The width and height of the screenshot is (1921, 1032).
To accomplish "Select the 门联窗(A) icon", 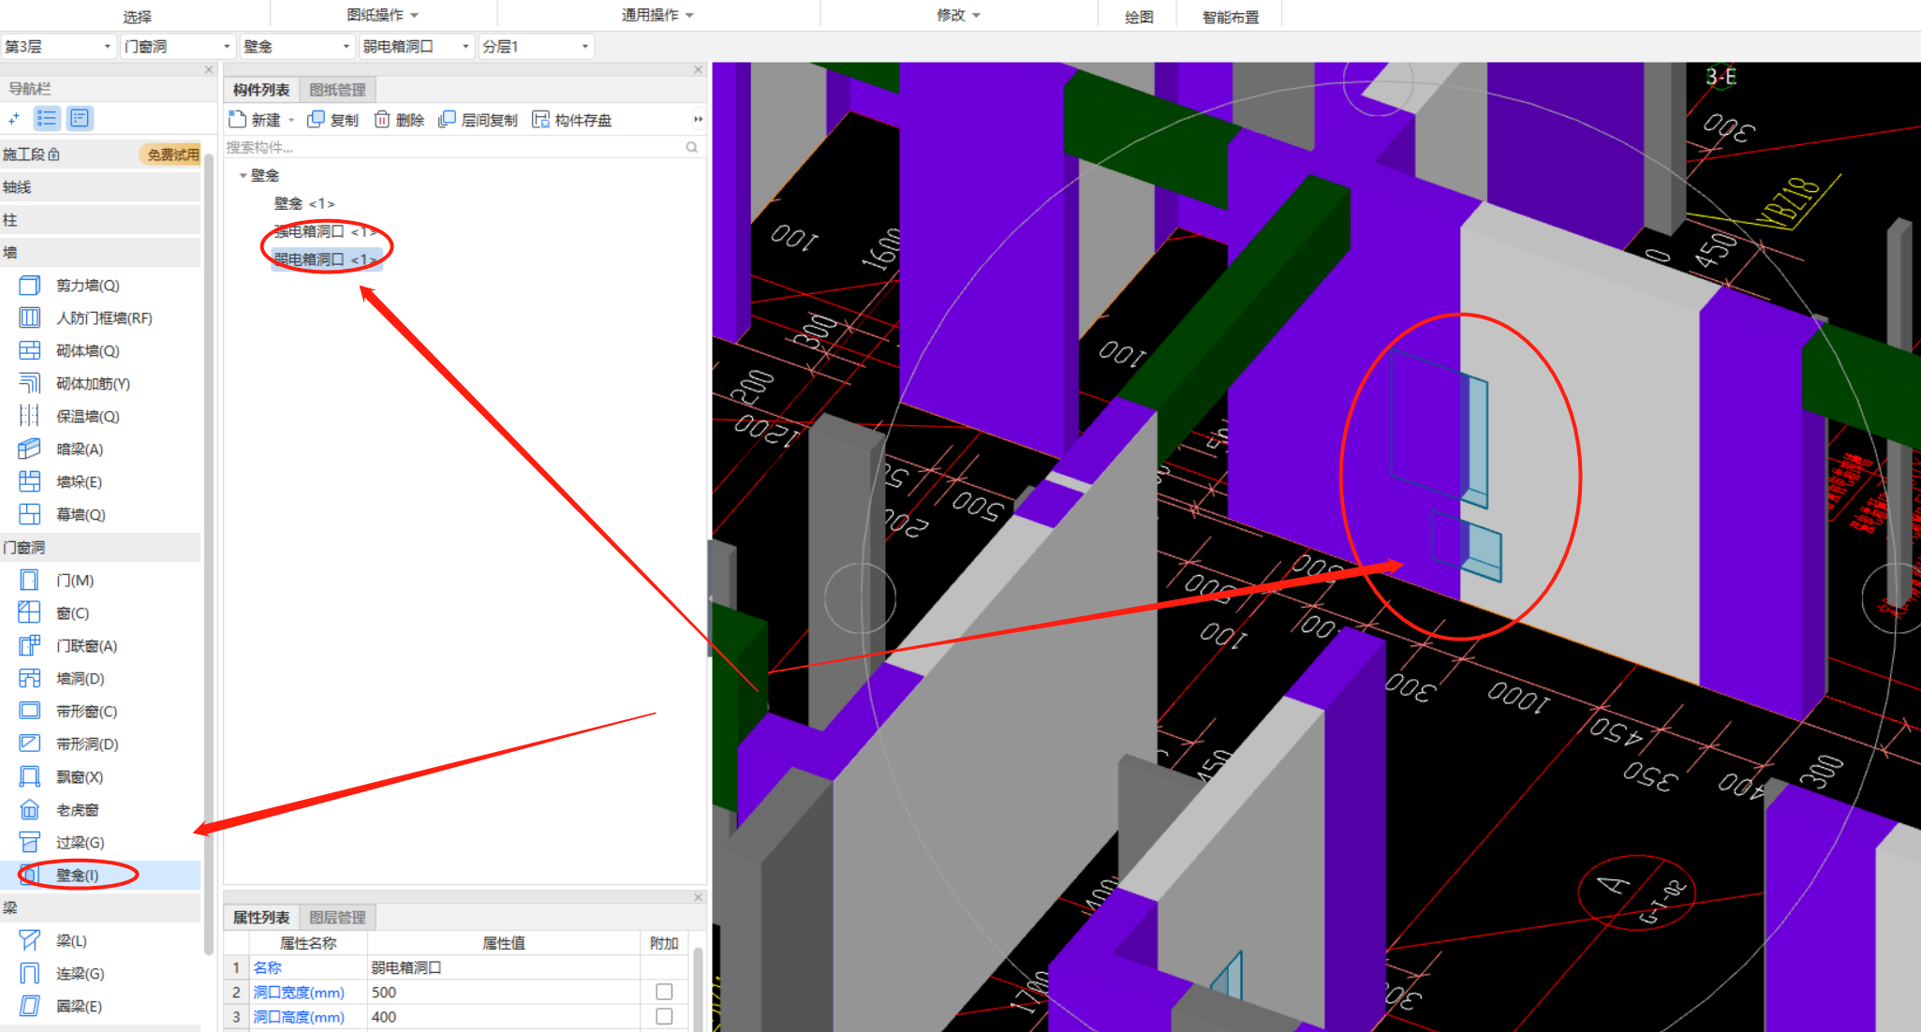I will click(x=30, y=646).
